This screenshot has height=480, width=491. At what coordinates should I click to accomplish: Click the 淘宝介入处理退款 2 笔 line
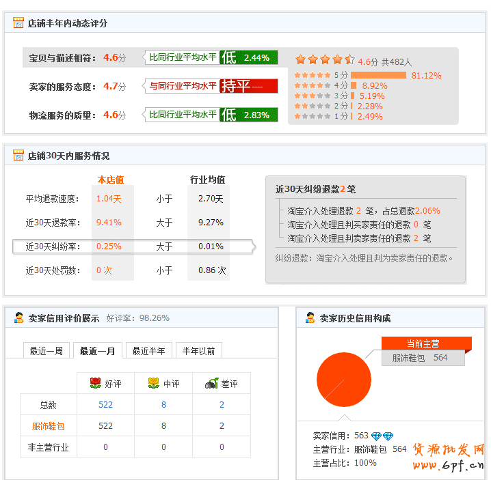(363, 211)
